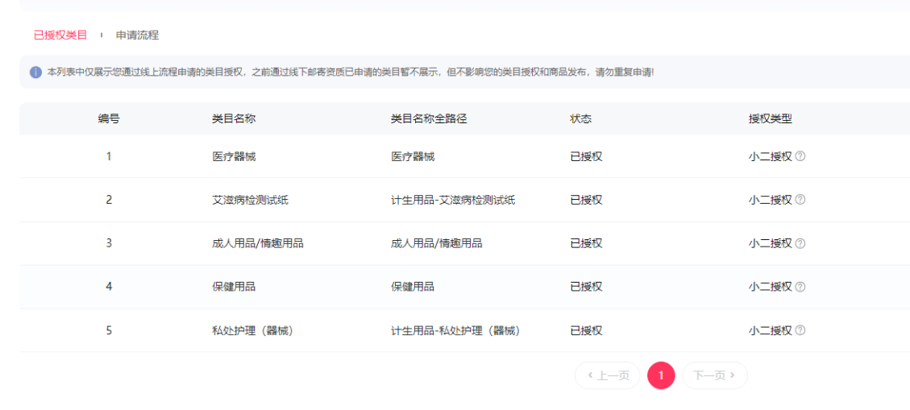
Task: Click the help icon in the 私处护理（器械）row
Action: pyautogui.click(x=800, y=330)
